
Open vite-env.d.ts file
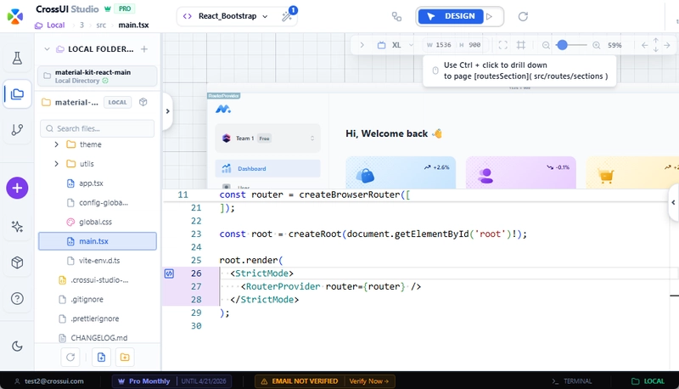tap(98, 261)
